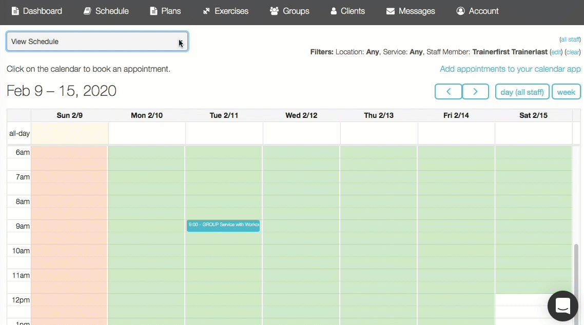Open the chat support bubble
This screenshot has width=584, height=325.
pos(563,306)
